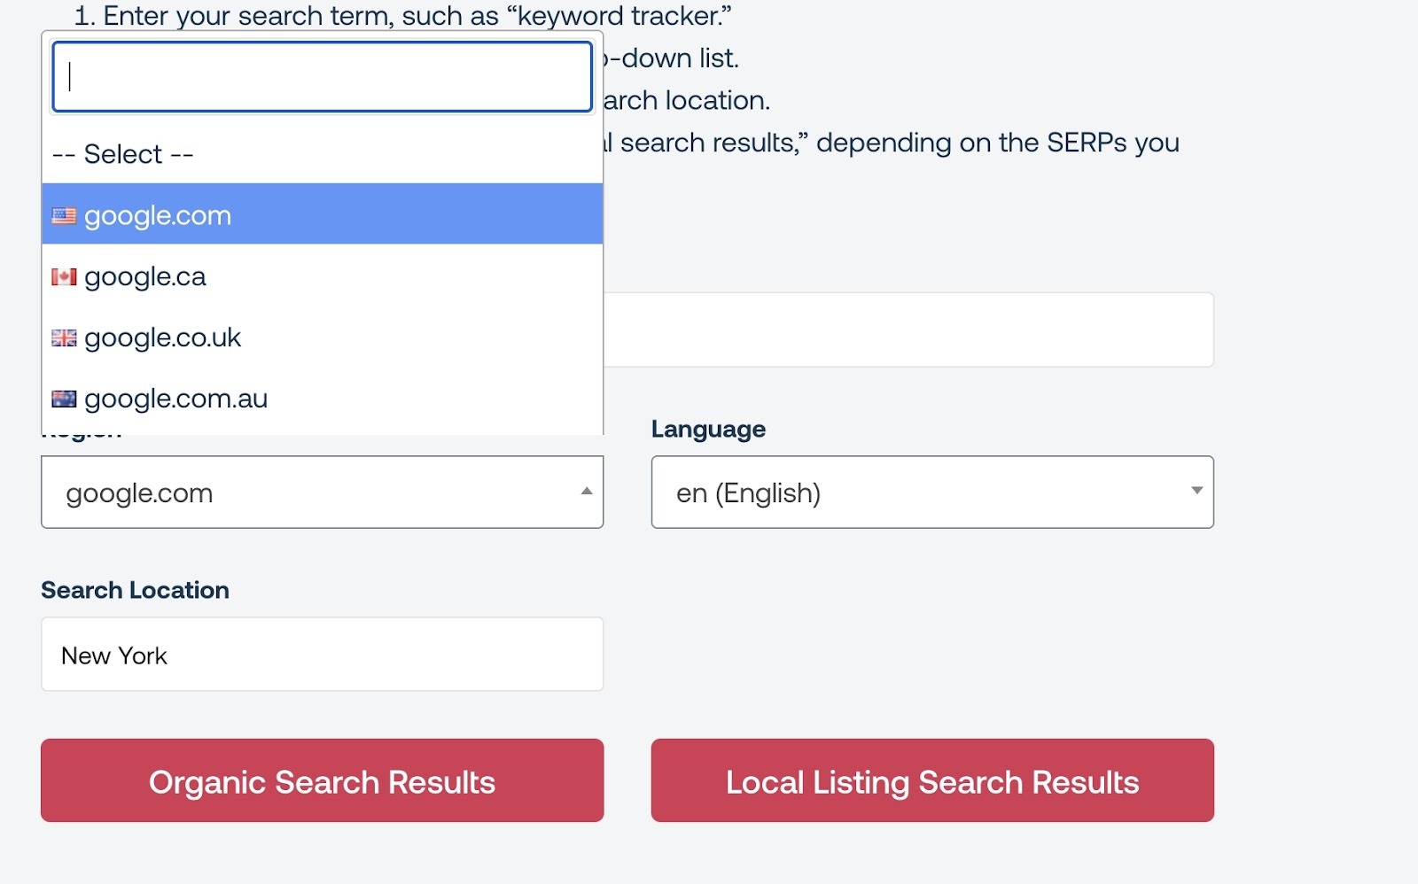Image resolution: width=1418 pixels, height=884 pixels.
Task: Click the Australian flag next to google.com.au
Action: (63, 399)
